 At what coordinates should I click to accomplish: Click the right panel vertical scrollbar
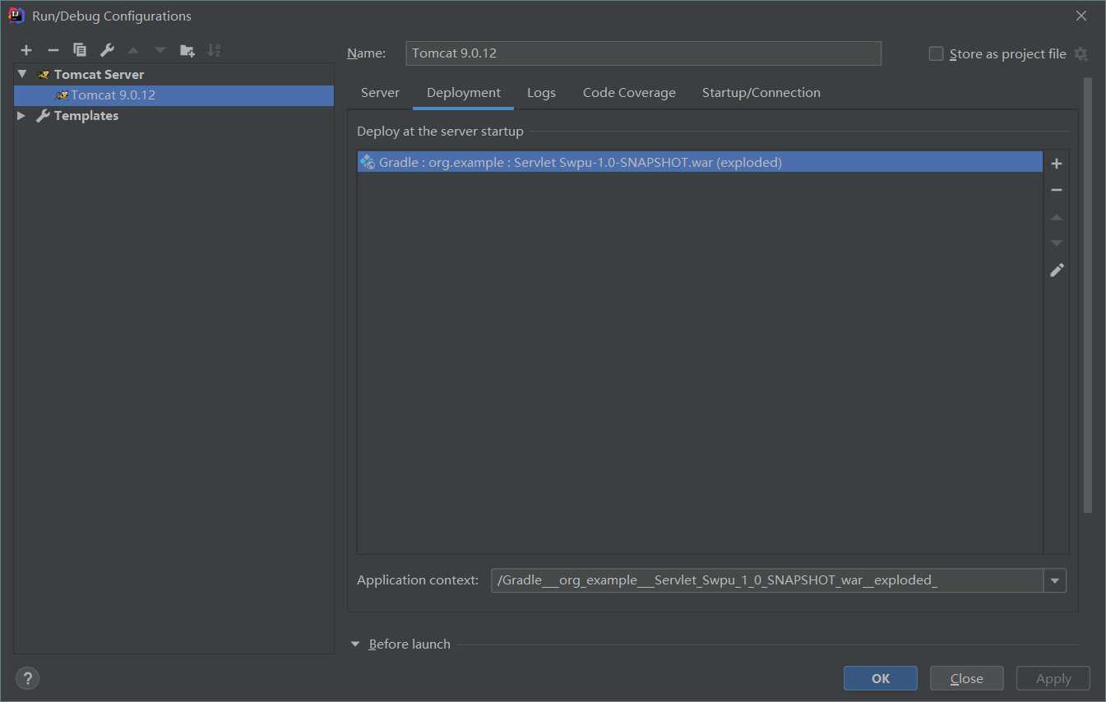tap(1088, 296)
